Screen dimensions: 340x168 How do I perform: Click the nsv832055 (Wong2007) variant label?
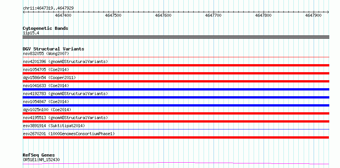pos(46,53)
